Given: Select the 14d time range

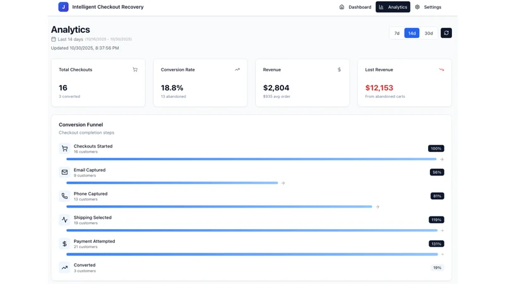Looking at the screenshot, I should click(x=412, y=33).
